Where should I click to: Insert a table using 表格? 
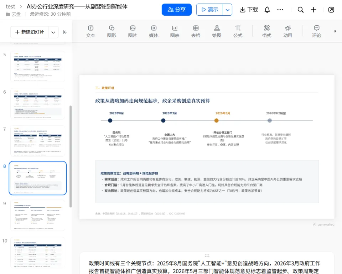[x=196, y=32]
